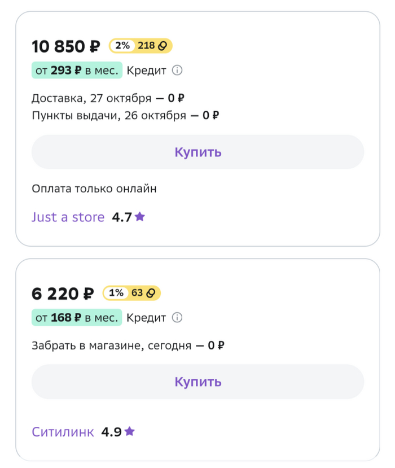This screenshot has height=468, width=395.
Task: Click the green 'от 293 ₽ в мес.' badge
Action: [x=76, y=71]
